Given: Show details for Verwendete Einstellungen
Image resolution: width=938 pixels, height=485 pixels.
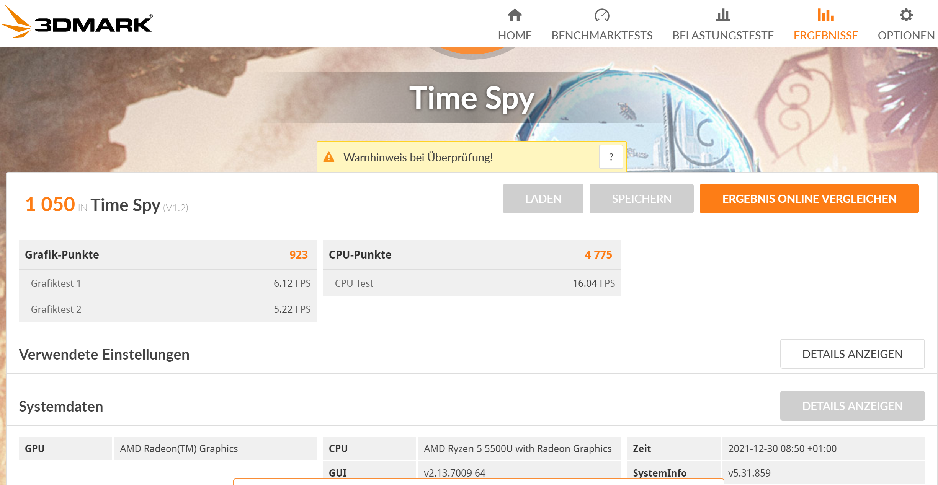Looking at the screenshot, I should pos(852,354).
